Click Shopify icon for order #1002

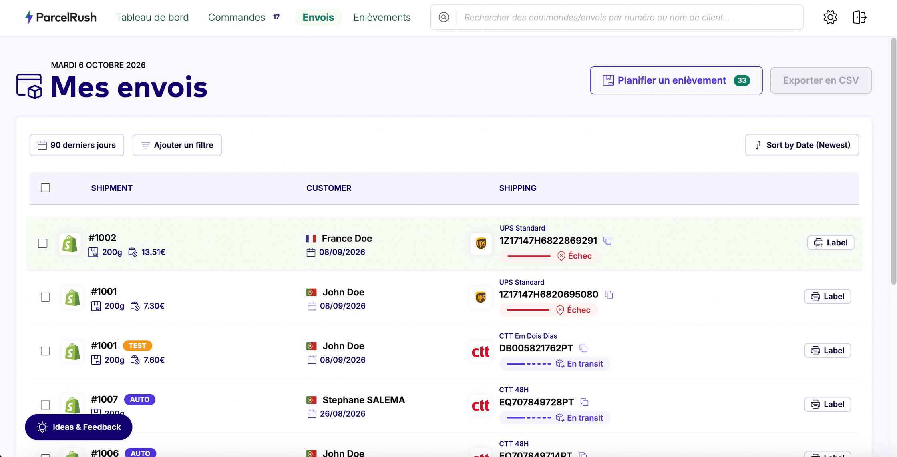pos(70,244)
